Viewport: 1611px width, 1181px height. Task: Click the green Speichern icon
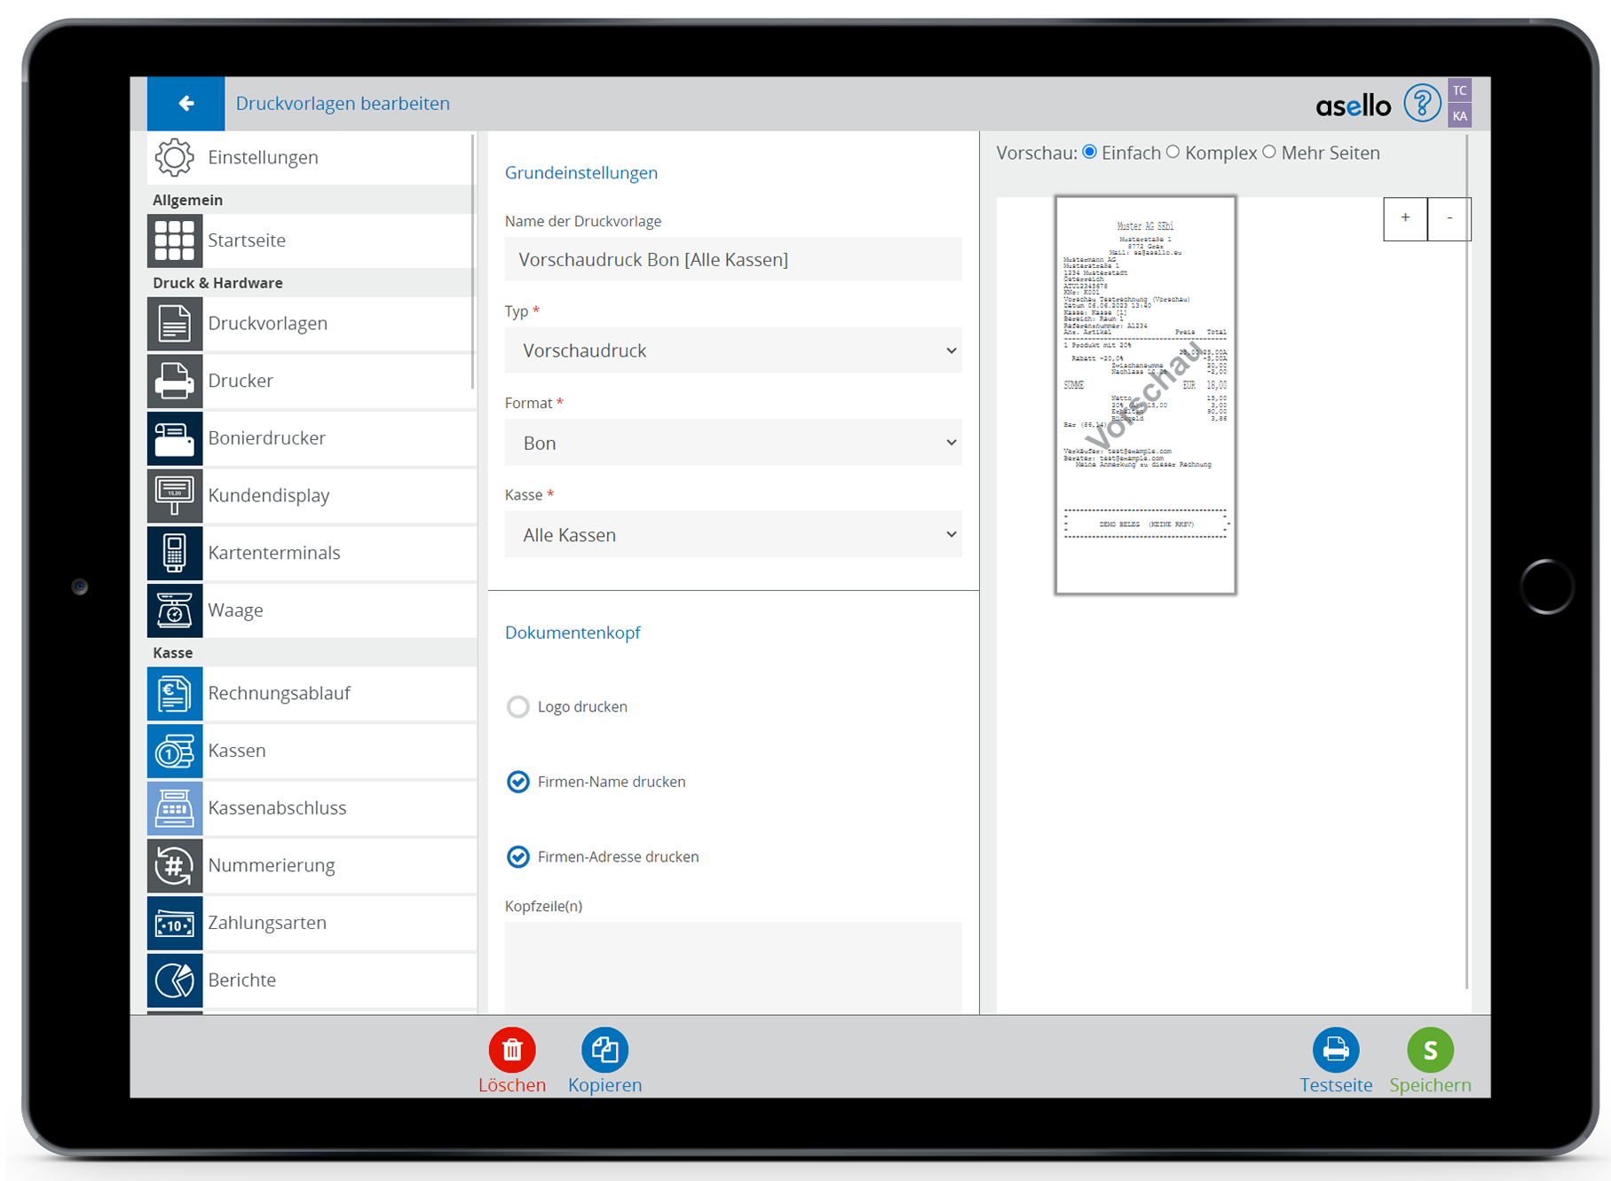tap(1430, 1051)
